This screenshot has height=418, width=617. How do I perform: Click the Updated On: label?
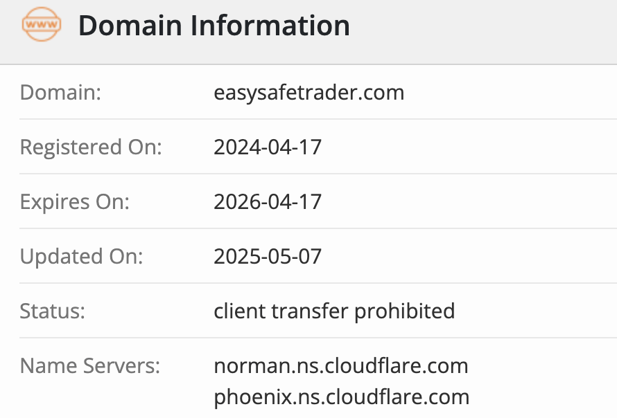(x=81, y=257)
